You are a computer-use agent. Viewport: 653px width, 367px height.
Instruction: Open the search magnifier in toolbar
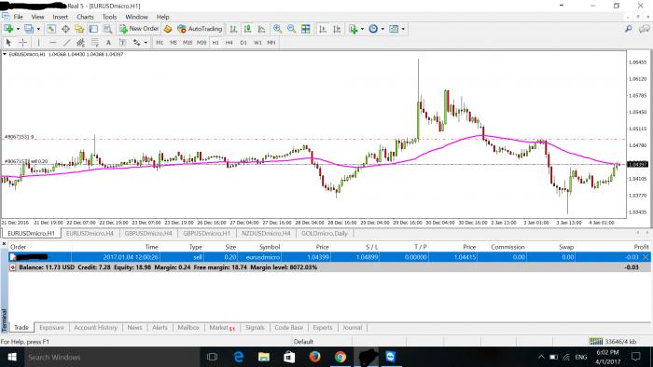628,29
